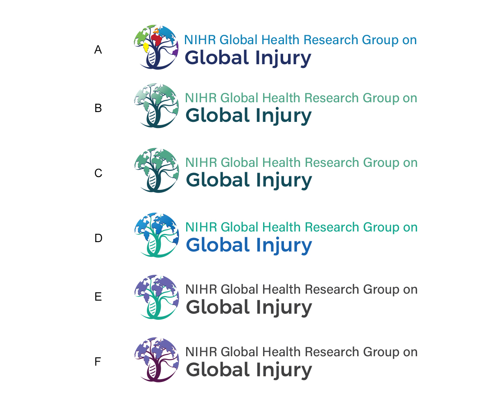Click the gray "Global Injury" title in row F
This screenshot has height=409, width=491.
(249, 370)
